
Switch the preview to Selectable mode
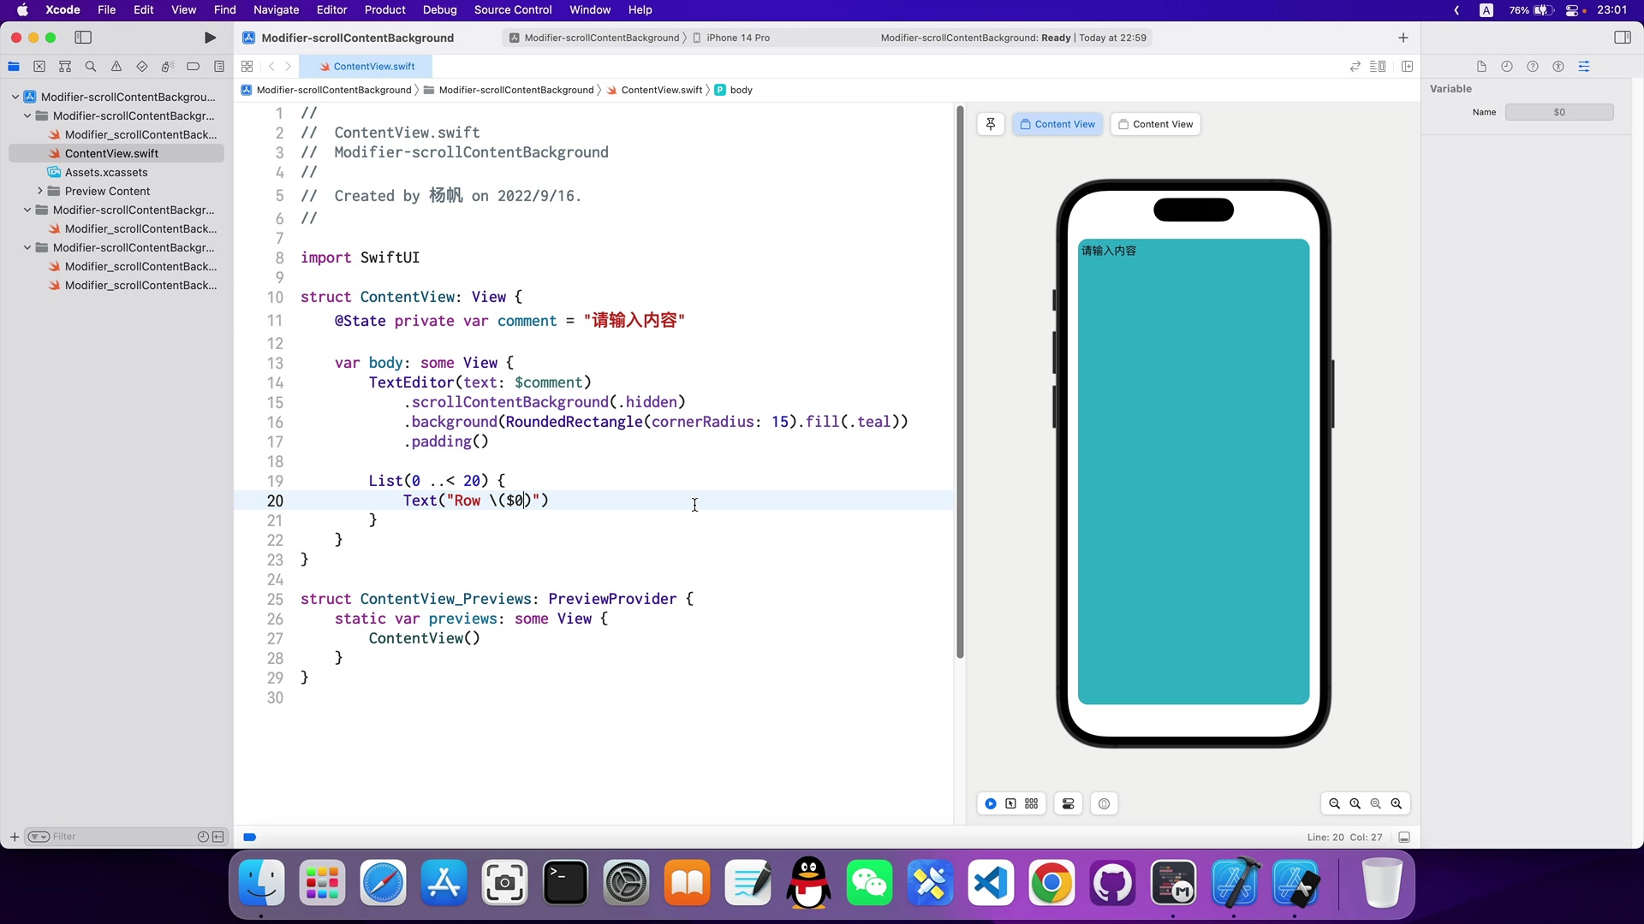[1011, 804]
